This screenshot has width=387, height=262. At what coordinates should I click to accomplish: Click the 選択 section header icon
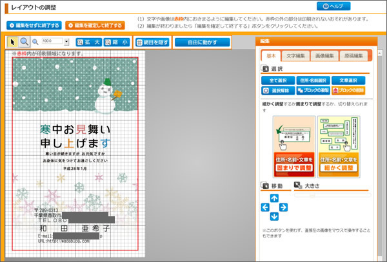(x=265, y=69)
